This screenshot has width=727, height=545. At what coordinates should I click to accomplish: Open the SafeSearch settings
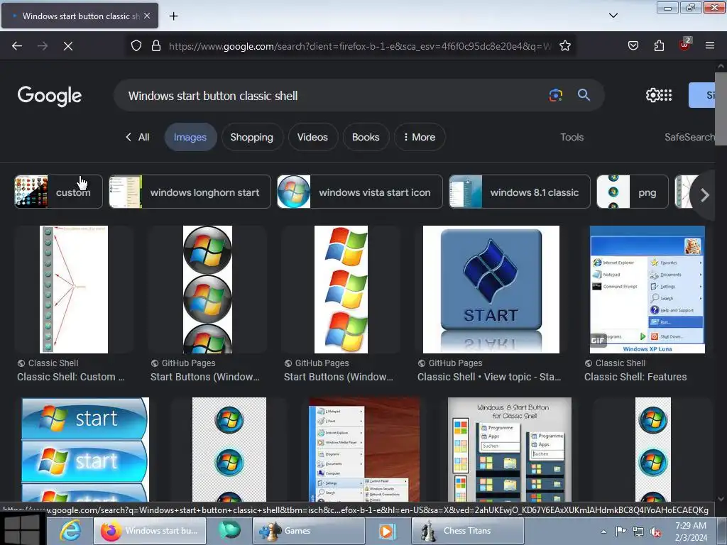tap(689, 137)
